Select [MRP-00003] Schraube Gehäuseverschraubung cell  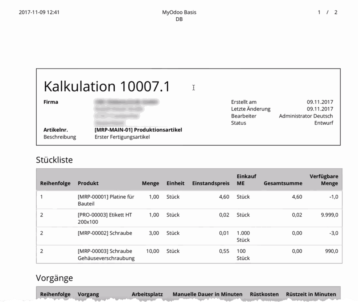[x=106, y=255]
